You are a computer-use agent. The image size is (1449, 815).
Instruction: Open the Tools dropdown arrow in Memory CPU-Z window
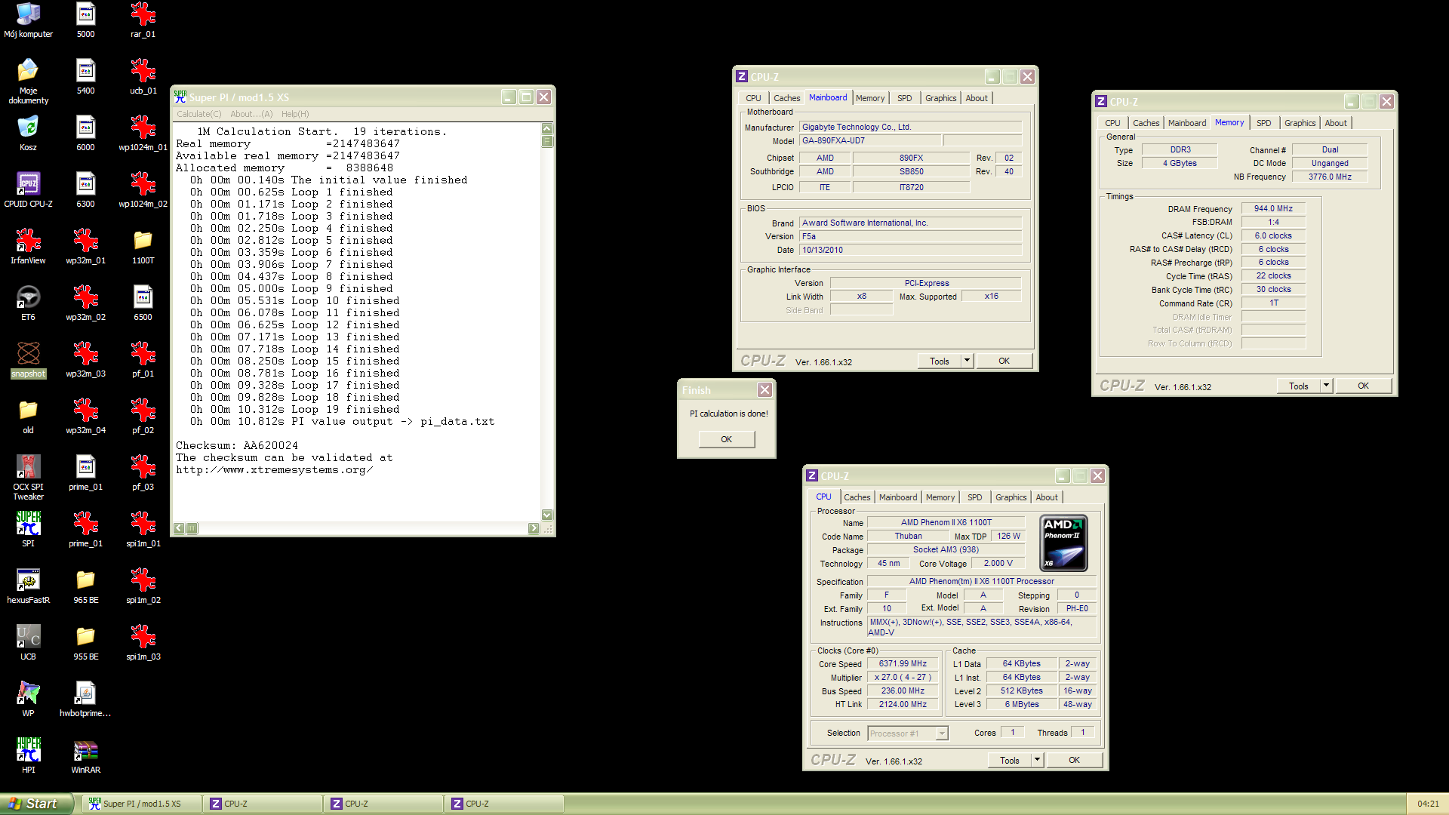[x=1326, y=386]
